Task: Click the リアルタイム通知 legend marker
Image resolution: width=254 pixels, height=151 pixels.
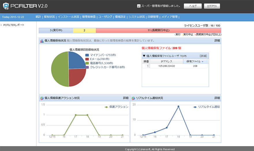Action: point(195,107)
